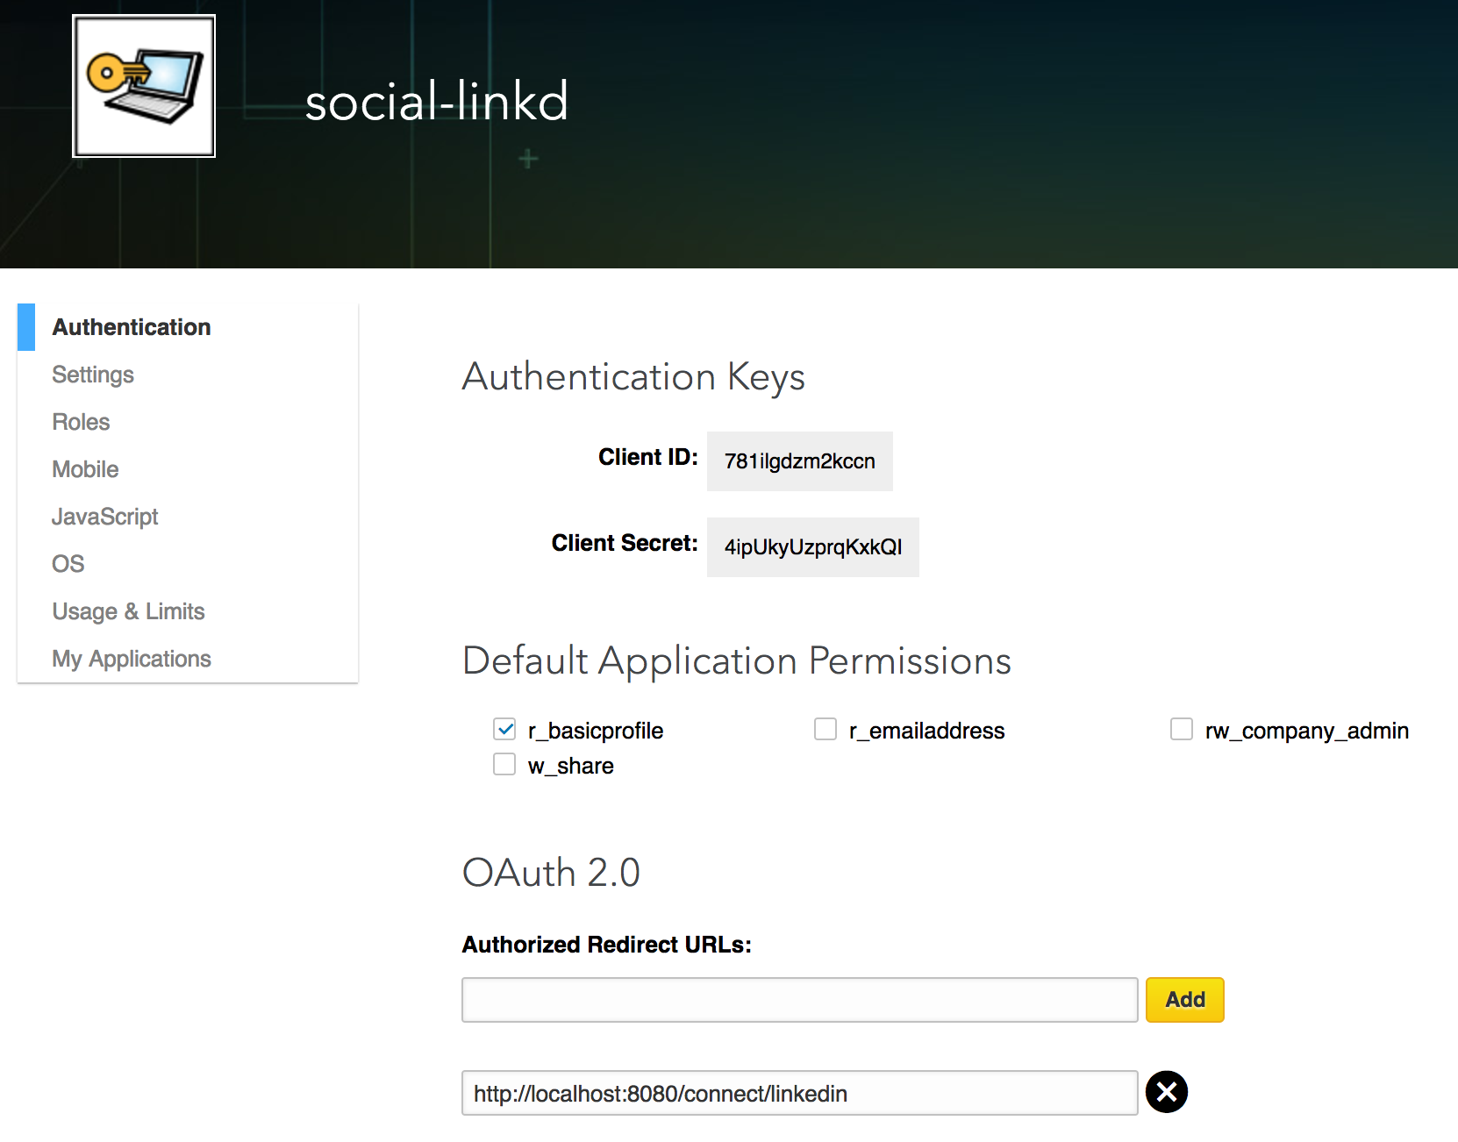The image size is (1458, 1142).
Task: Click the Authorized Redirect URLs label
Action: click(x=607, y=945)
